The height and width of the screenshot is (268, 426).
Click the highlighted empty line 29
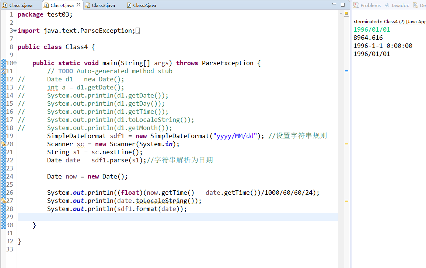178,217
